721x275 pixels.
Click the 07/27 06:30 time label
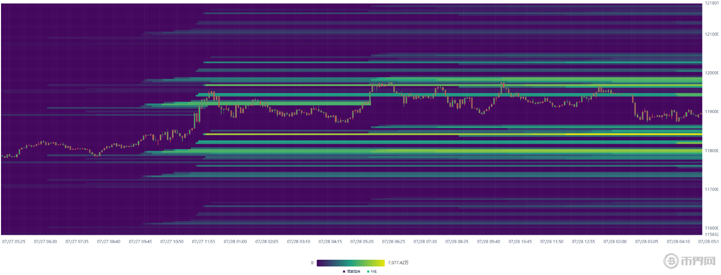45,242
